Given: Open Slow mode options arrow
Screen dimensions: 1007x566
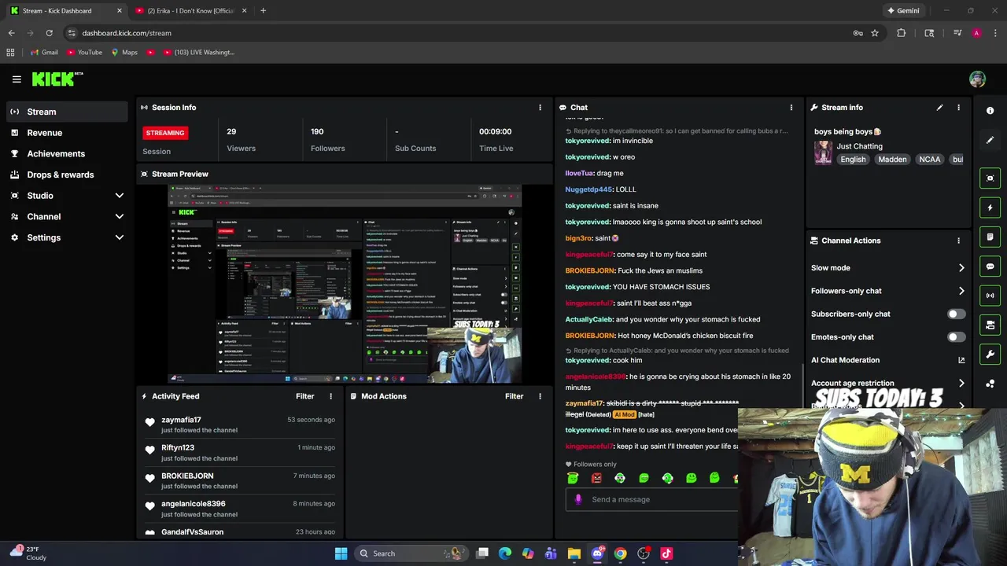Looking at the screenshot, I should [961, 268].
